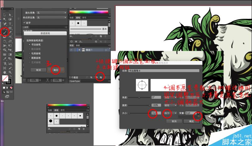Click target circle of 图层 1
The image size is (252, 146).
pyautogui.click(x=106, y=50)
